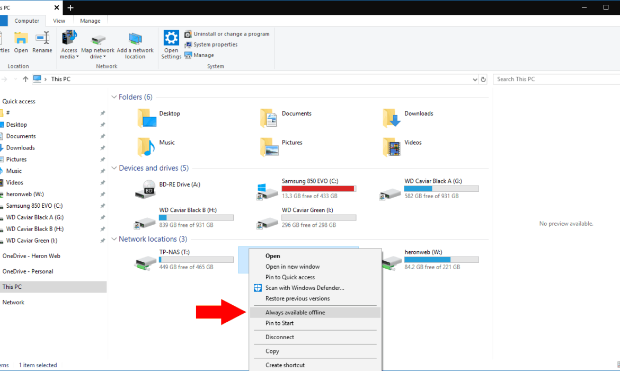Select Network in navigation pane
620x371 pixels.
point(13,302)
